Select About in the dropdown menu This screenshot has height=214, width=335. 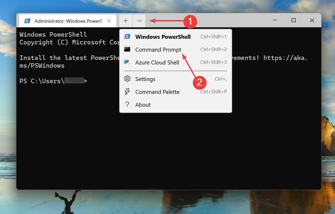pos(176,105)
